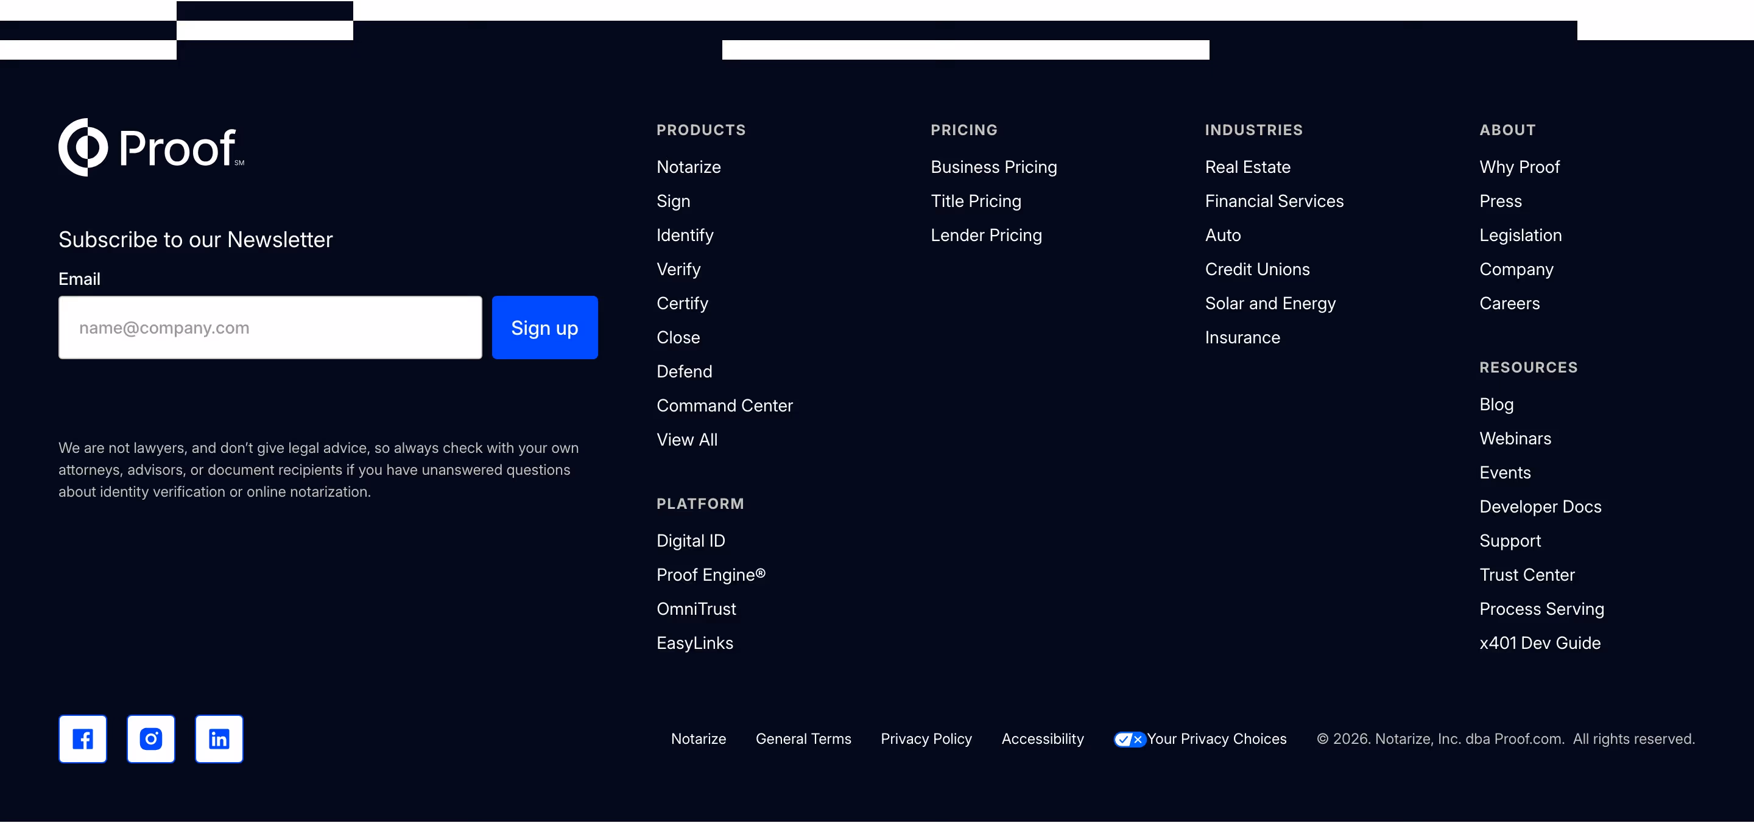
Task: Open Why Proof link
Action: (1519, 167)
